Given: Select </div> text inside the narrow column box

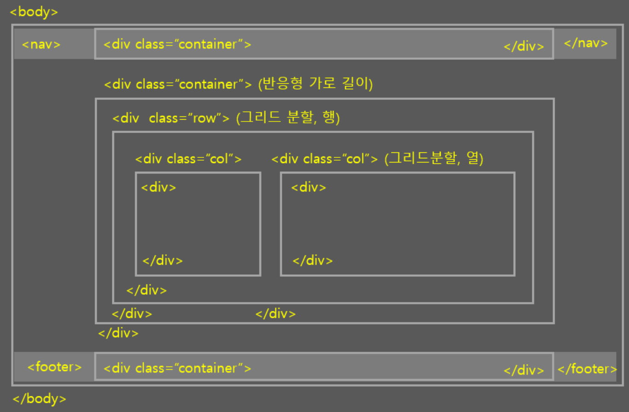Looking at the screenshot, I should [163, 261].
